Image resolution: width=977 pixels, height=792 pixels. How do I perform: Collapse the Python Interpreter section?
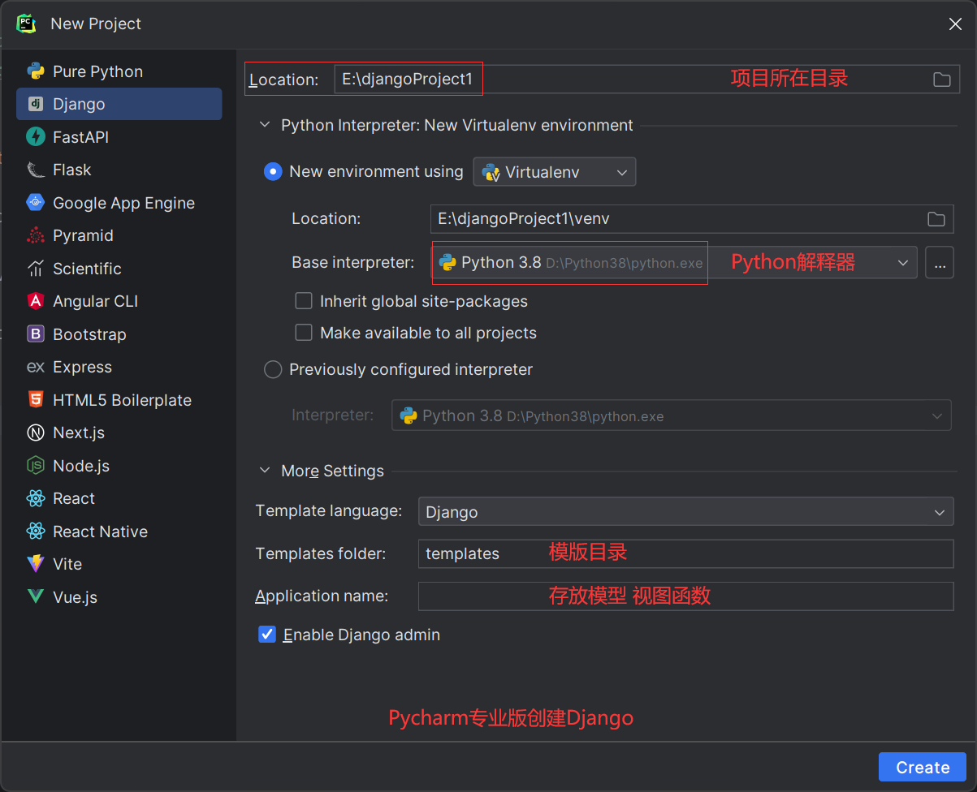(264, 126)
